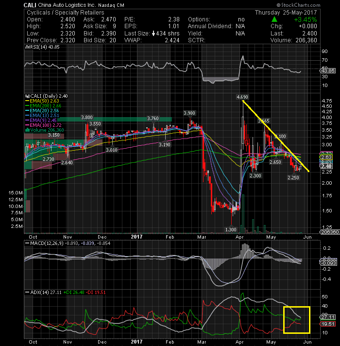This screenshot has height=346, width=340.
Task: Click the volume bars icon in legend
Action: click(x=28, y=130)
